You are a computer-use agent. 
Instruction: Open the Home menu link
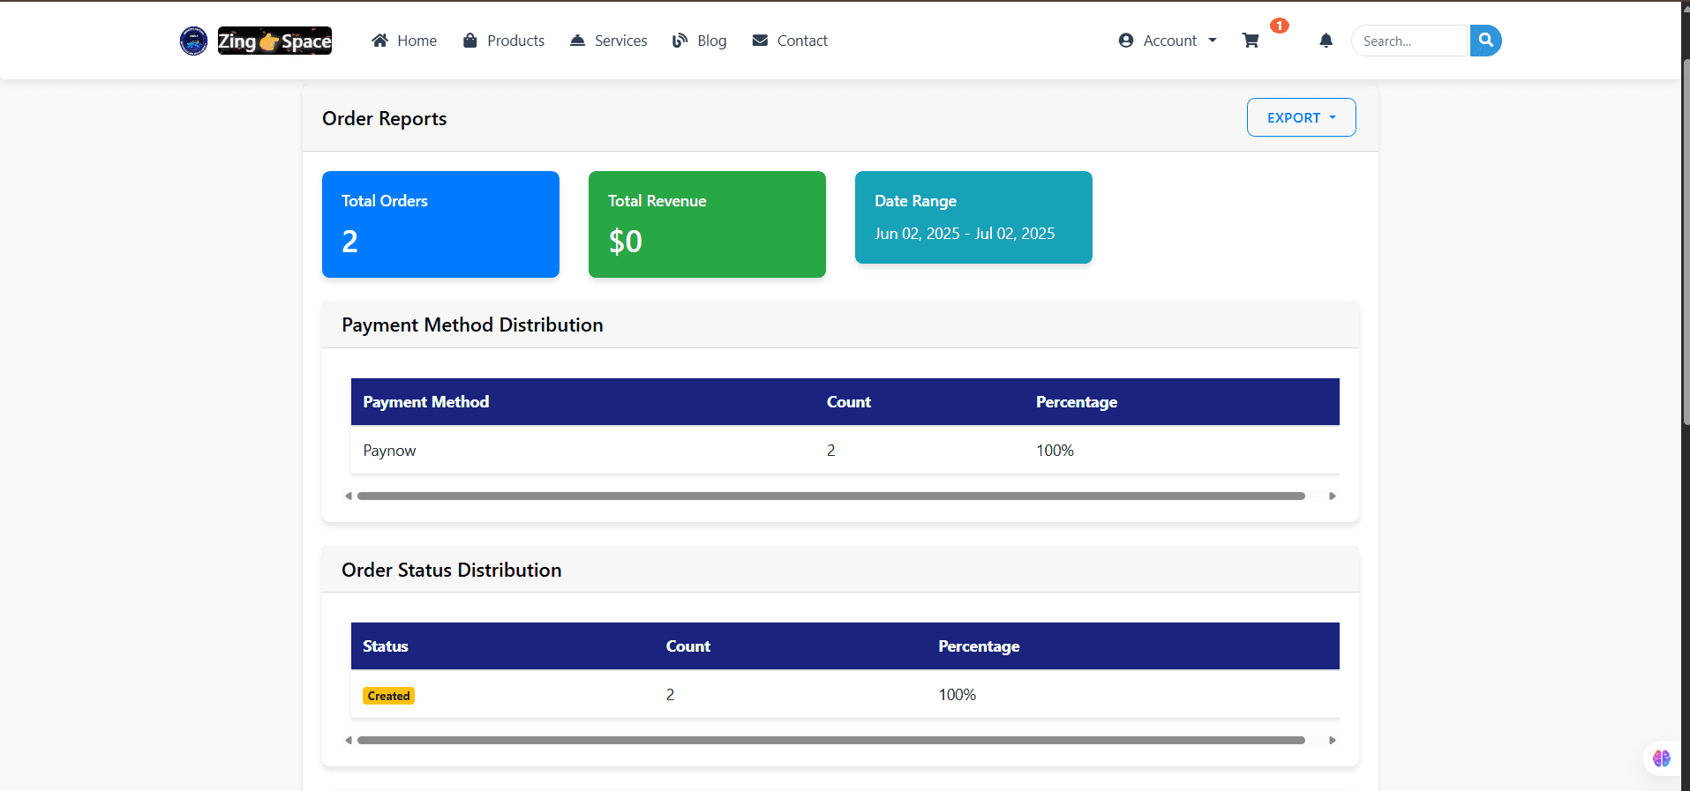(404, 41)
